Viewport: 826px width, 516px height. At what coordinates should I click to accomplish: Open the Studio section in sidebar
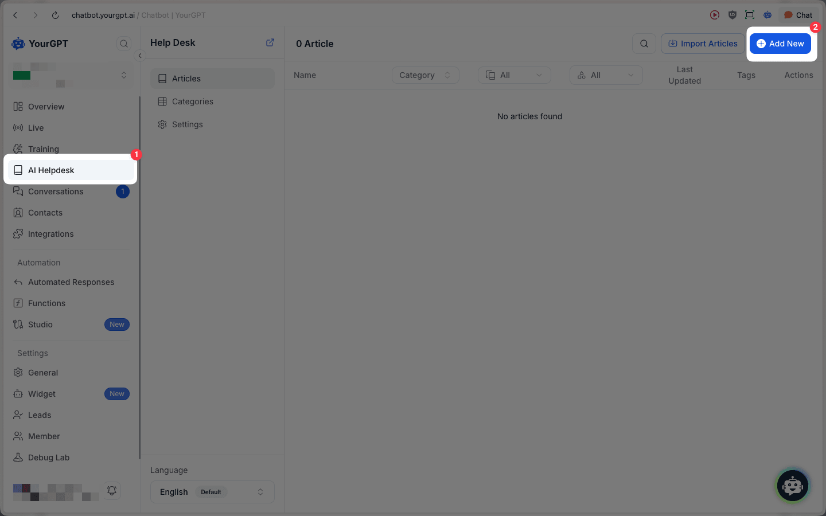(40, 325)
